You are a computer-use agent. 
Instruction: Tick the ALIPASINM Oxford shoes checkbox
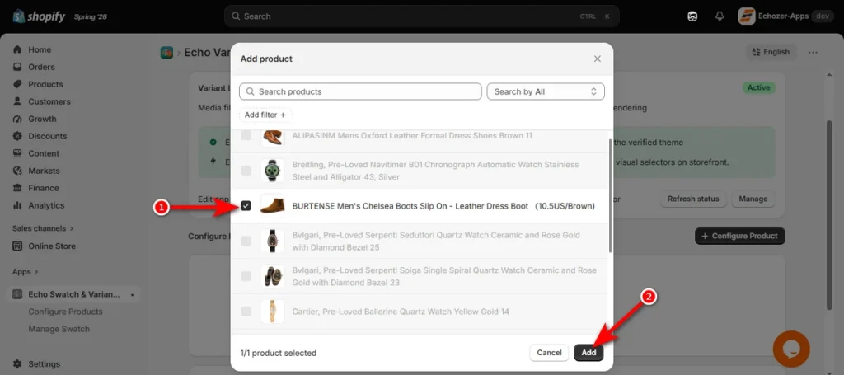(x=246, y=136)
